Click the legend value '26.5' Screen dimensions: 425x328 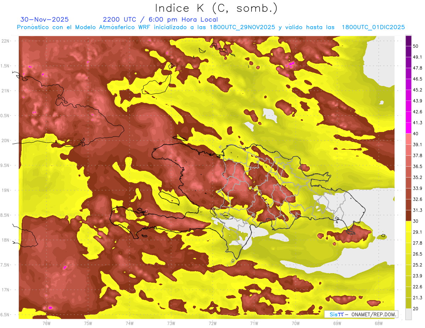coord(418,254)
